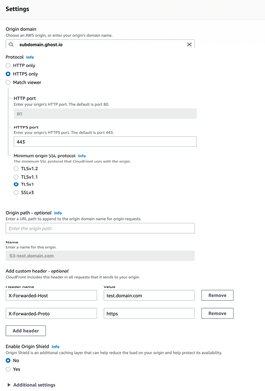Image resolution: width=265 pixels, height=391 pixels.
Task: Select the HTTPS only radio button
Action: pos(8,74)
